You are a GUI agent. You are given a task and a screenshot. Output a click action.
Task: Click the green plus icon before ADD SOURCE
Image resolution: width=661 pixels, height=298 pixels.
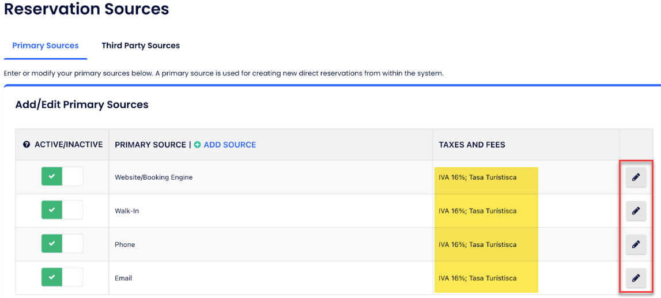[198, 145]
